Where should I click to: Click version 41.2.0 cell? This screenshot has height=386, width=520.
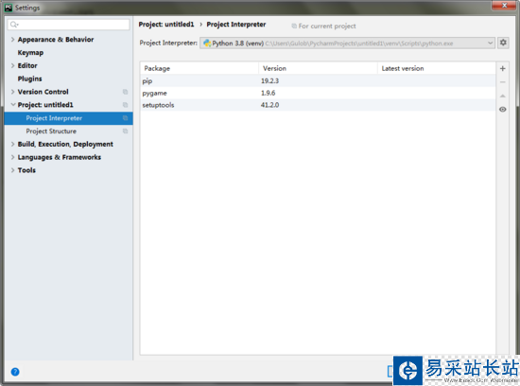(270, 105)
